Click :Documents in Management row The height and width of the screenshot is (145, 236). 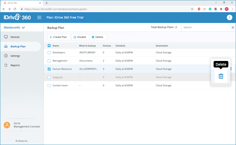[86, 61]
